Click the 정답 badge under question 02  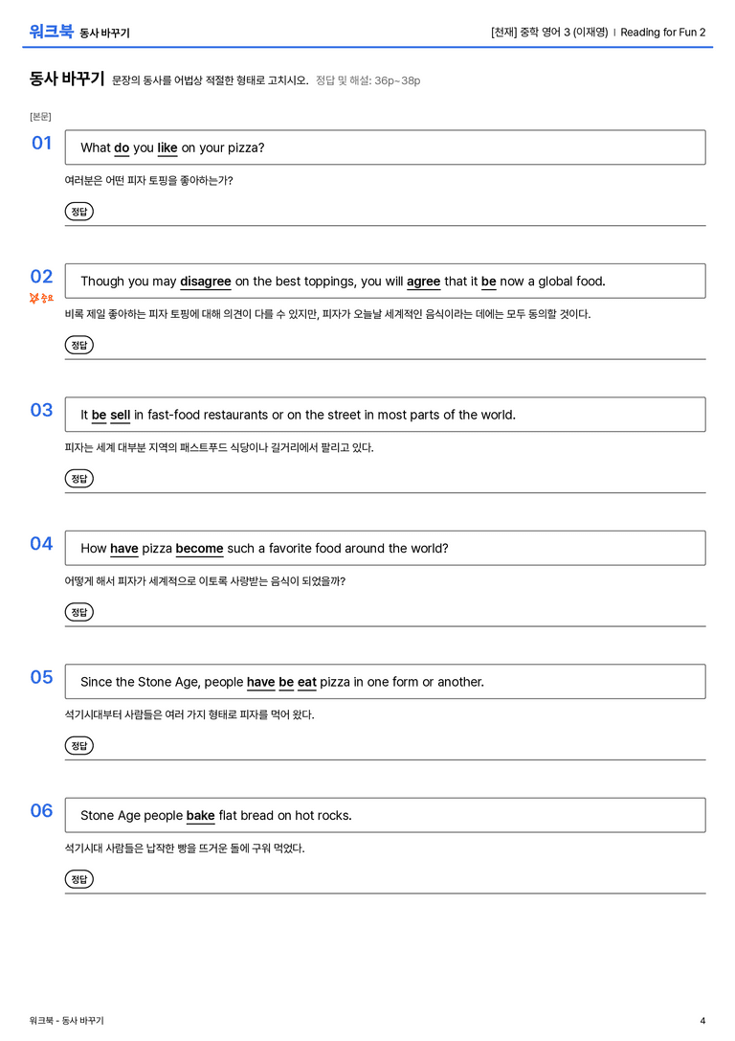coord(78,345)
